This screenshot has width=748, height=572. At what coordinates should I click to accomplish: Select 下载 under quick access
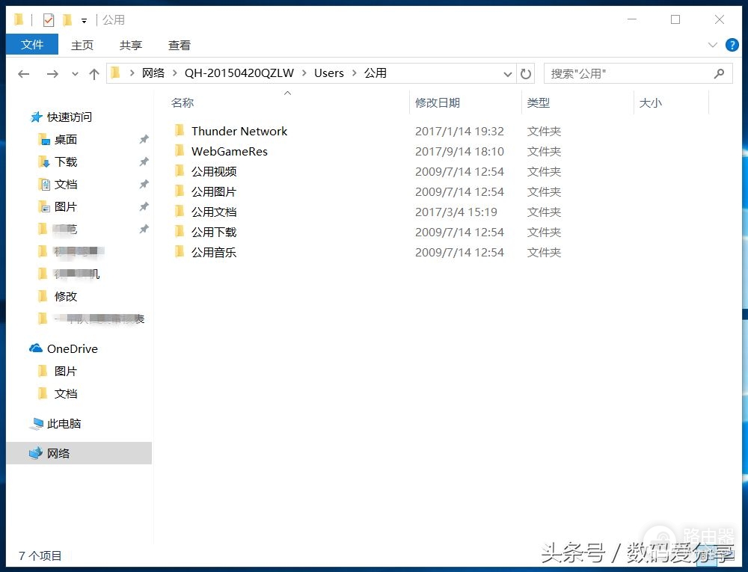[x=66, y=162]
